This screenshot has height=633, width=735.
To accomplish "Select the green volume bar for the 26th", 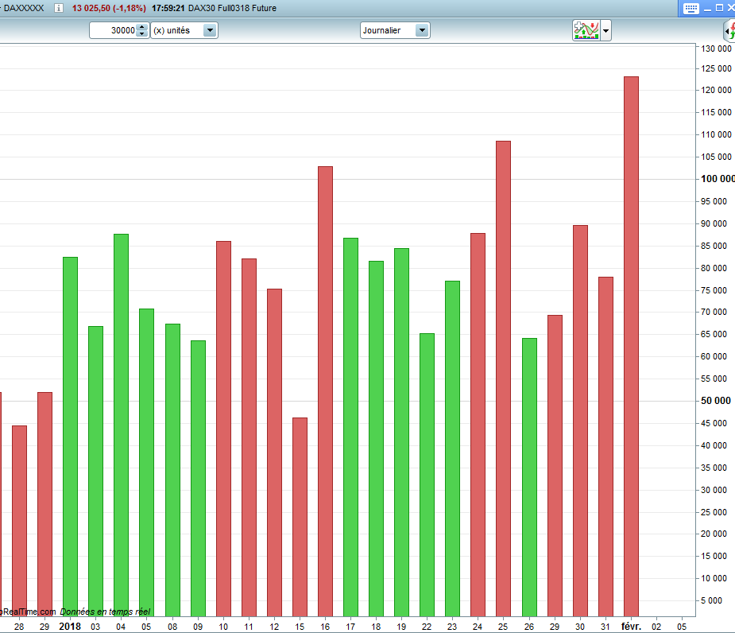I will click(530, 477).
